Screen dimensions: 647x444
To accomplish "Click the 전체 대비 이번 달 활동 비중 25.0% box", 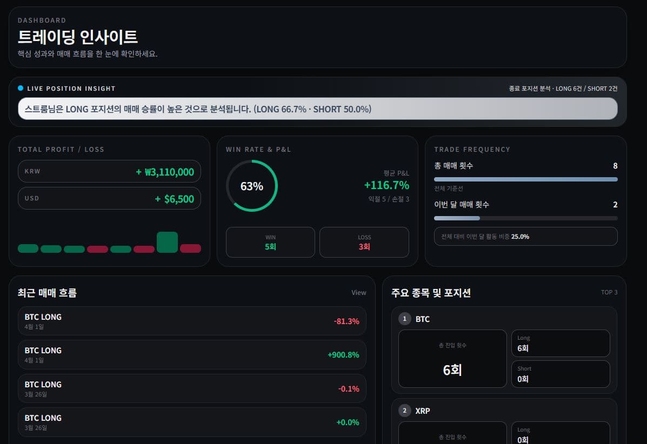I will [525, 236].
